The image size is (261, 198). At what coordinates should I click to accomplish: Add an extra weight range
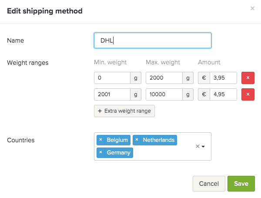124,111
